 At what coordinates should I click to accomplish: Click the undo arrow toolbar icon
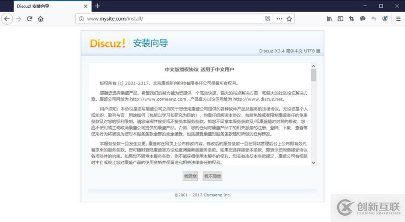coord(374,19)
